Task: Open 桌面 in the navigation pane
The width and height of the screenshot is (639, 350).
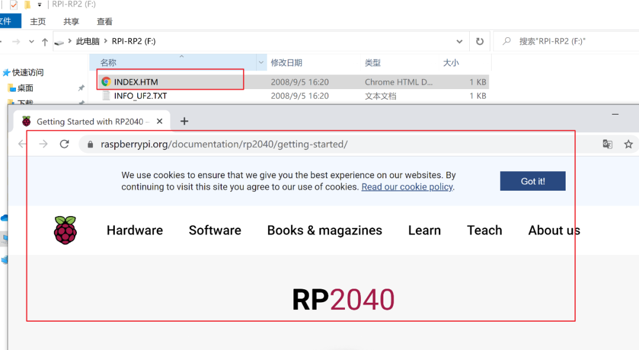Action: pyautogui.click(x=25, y=88)
